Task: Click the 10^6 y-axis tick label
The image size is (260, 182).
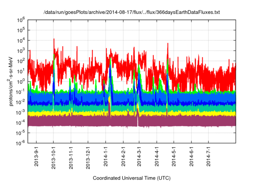Action: (x=21, y=20)
